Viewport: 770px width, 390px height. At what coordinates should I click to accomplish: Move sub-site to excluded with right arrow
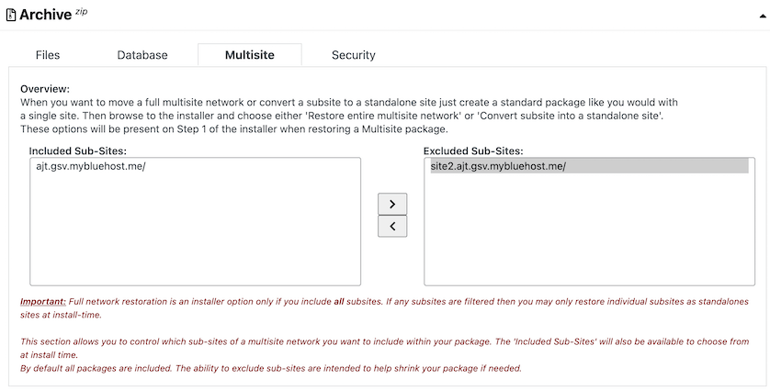(x=392, y=204)
